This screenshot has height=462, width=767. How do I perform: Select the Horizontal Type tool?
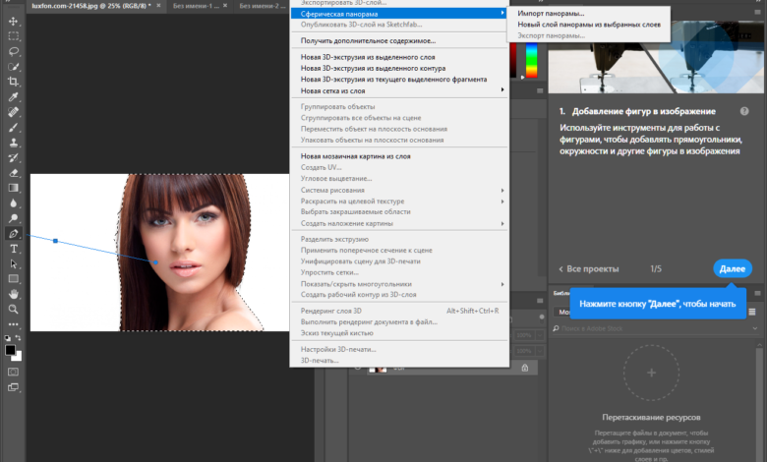(x=14, y=250)
